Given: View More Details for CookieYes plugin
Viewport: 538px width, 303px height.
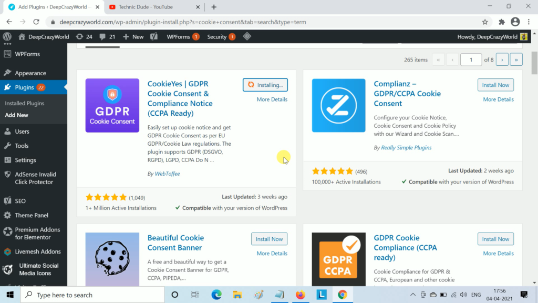Looking at the screenshot, I should (272, 99).
